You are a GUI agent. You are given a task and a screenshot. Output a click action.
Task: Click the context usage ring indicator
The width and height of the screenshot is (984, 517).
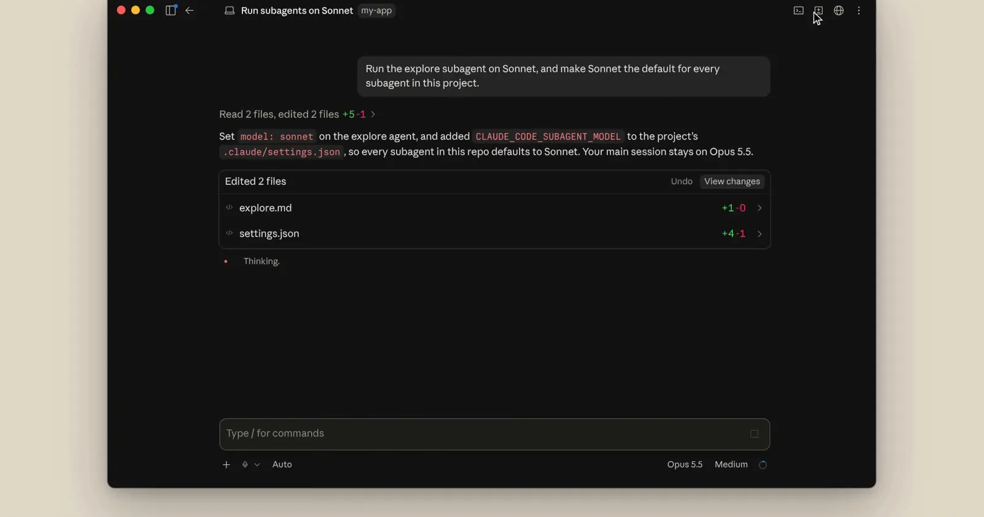click(x=763, y=465)
